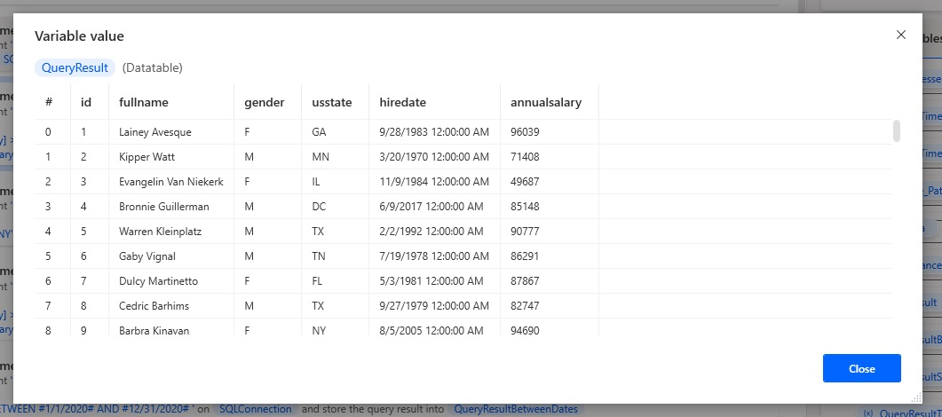
Task: Select the QueryResult variable chip
Action: point(75,67)
